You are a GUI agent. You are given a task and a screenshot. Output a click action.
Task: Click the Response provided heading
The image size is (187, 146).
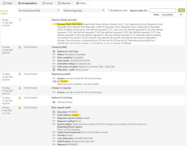(x=61, y=74)
